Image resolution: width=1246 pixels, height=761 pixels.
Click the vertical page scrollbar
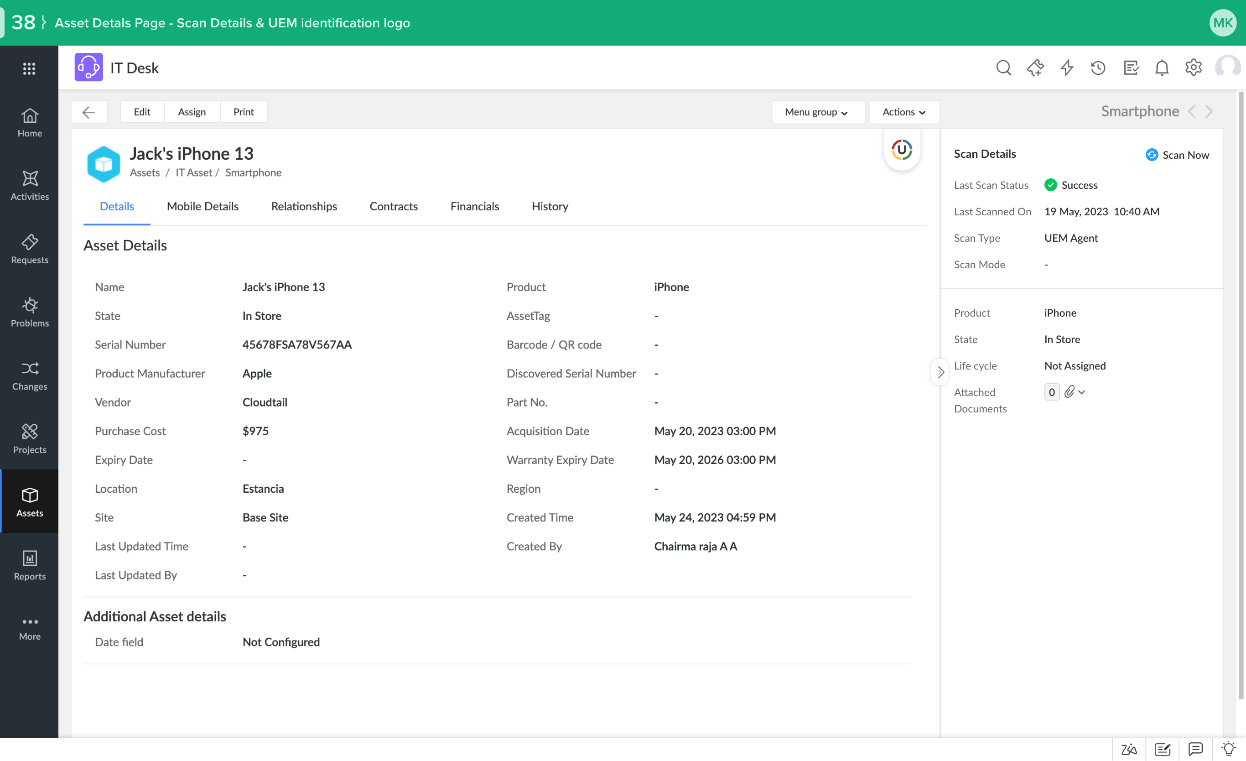click(x=1241, y=395)
